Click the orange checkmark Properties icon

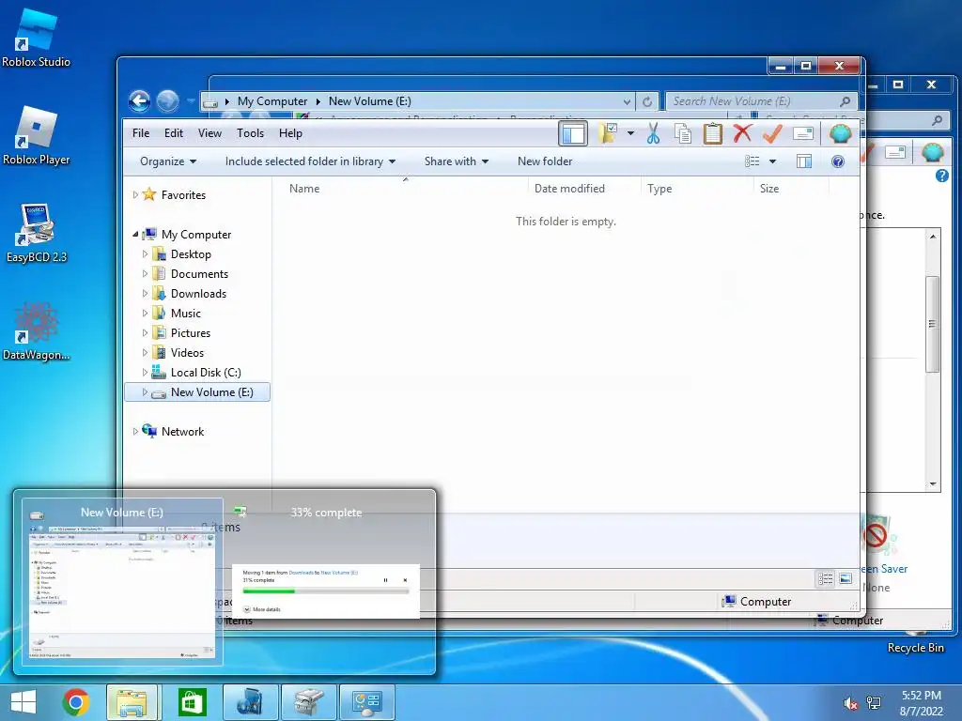pos(772,133)
